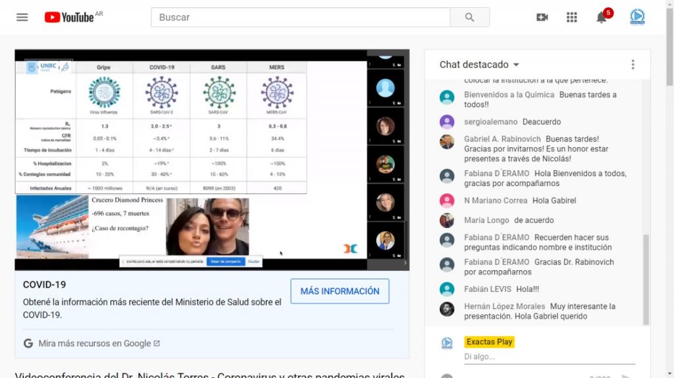This screenshot has height=378, width=674.
Task: Open notifications bell with 5 badge
Action: point(602,17)
